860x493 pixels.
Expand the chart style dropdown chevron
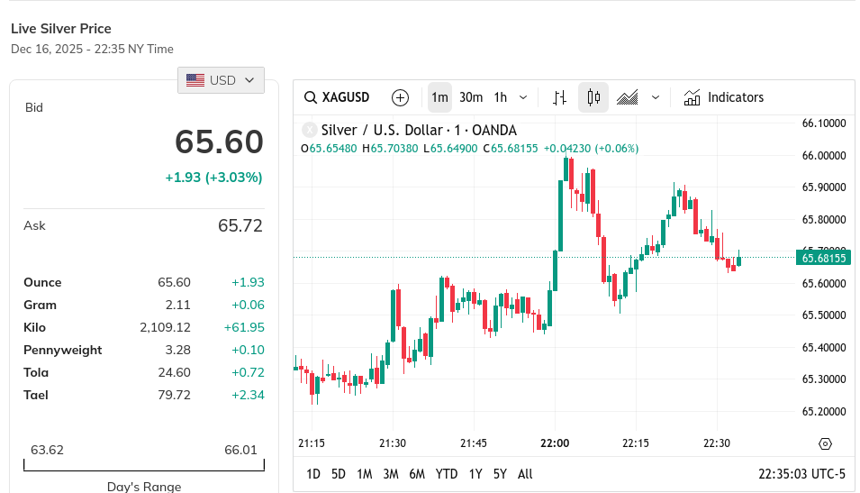(656, 97)
